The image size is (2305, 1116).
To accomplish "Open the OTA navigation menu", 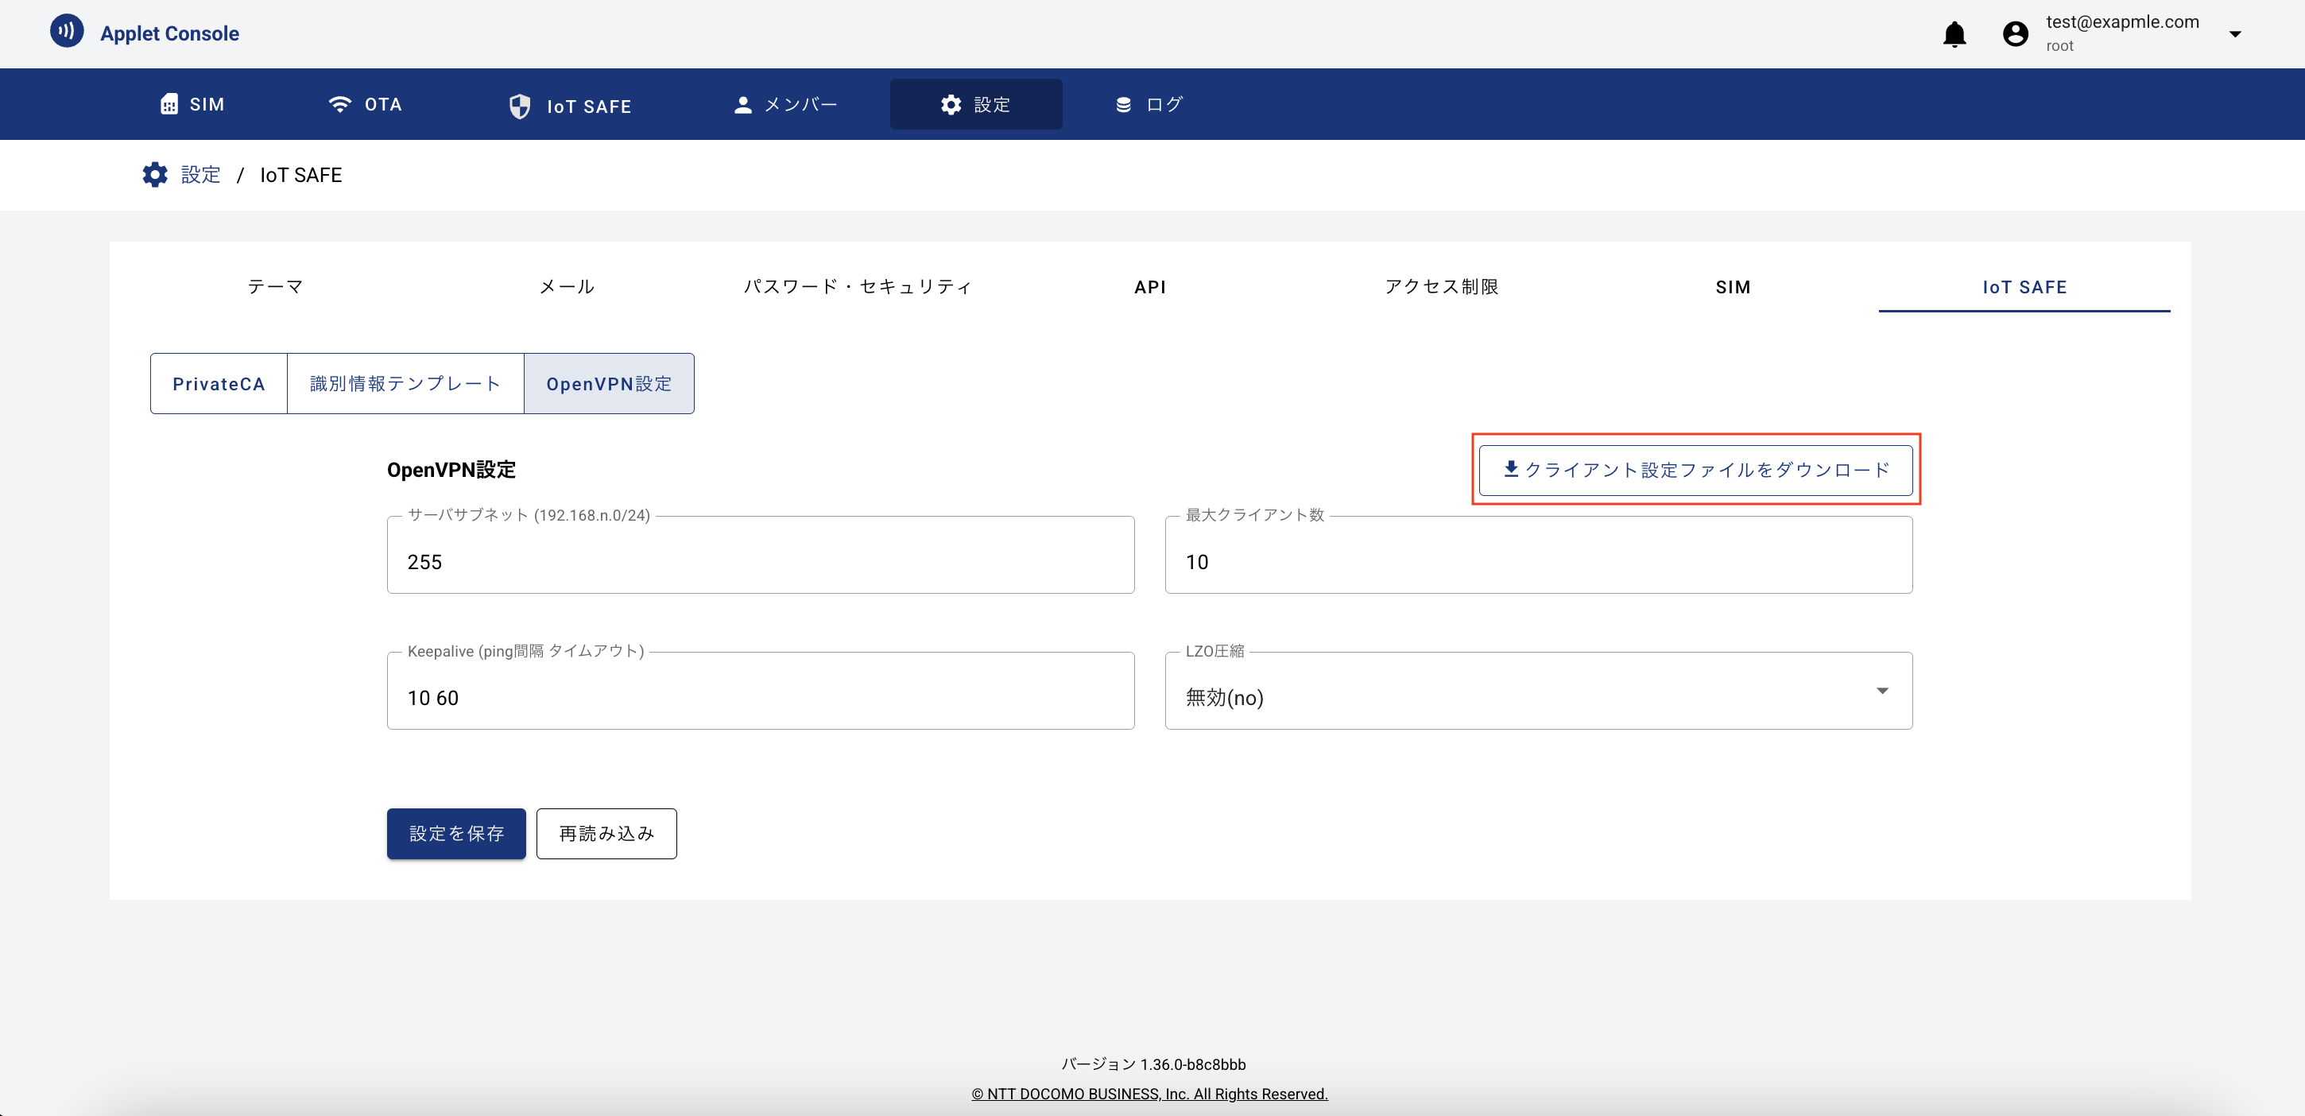I will [364, 104].
